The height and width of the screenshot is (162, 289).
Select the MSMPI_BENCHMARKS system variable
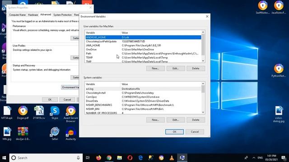tap(143, 105)
